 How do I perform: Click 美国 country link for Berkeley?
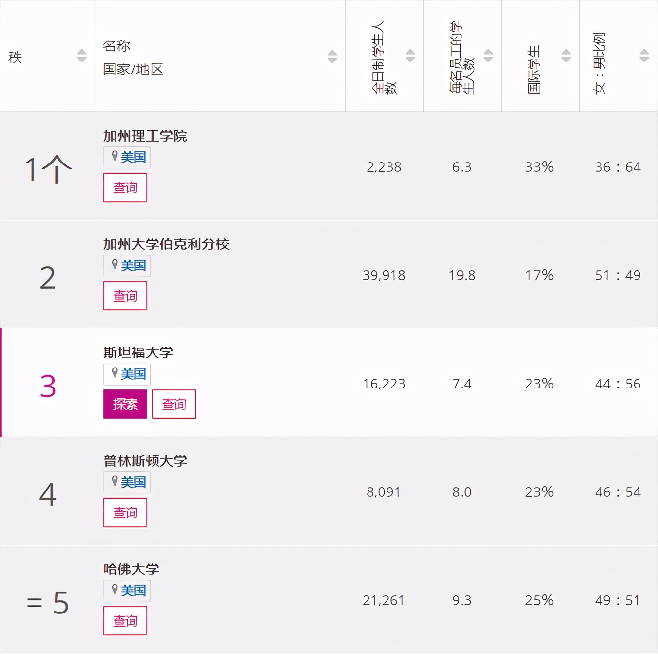click(134, 266)
